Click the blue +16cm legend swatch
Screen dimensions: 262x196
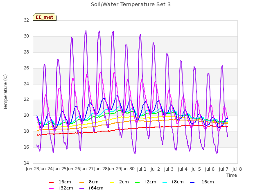coord(192,183)
